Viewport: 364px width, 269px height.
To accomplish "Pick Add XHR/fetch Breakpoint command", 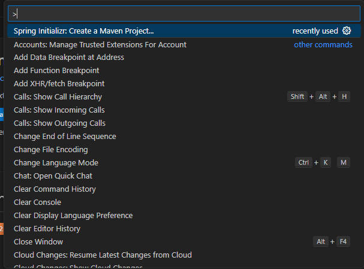I will pos(184,84).
